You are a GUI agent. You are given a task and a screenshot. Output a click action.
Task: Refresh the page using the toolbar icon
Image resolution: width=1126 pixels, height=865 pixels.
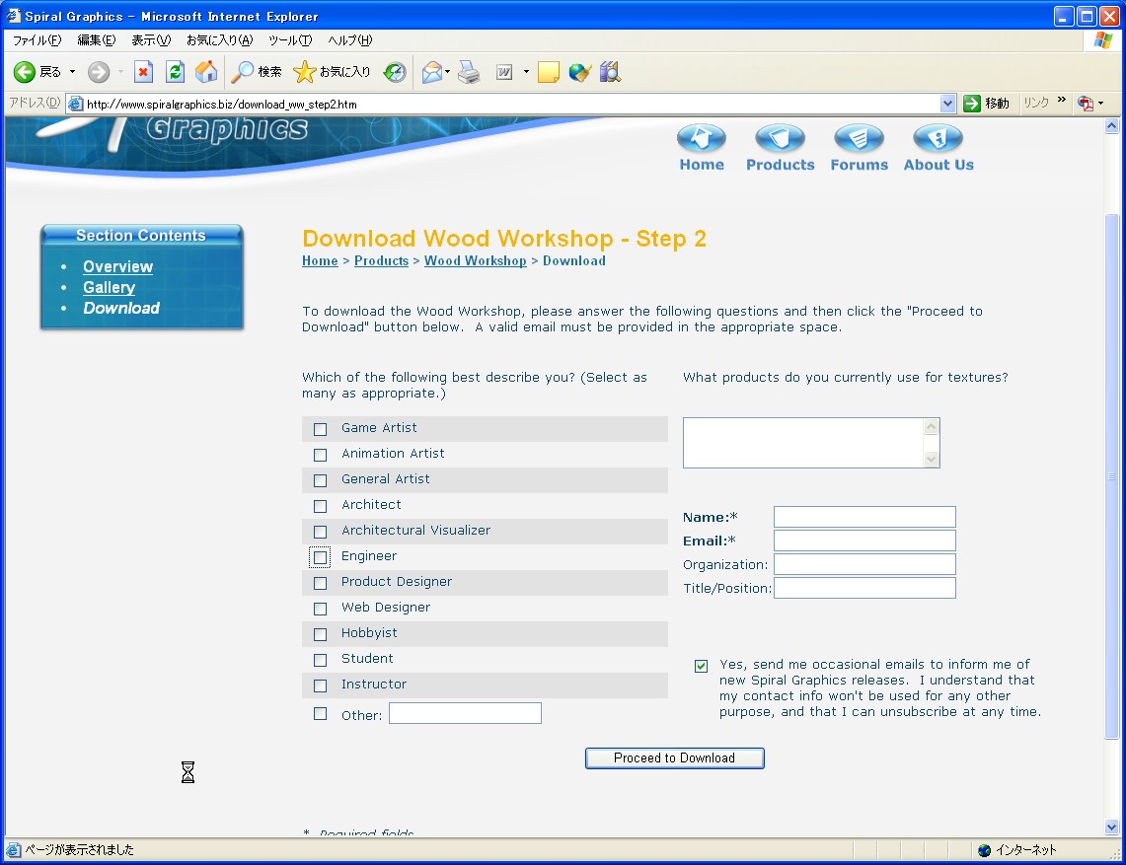point(176,72)
